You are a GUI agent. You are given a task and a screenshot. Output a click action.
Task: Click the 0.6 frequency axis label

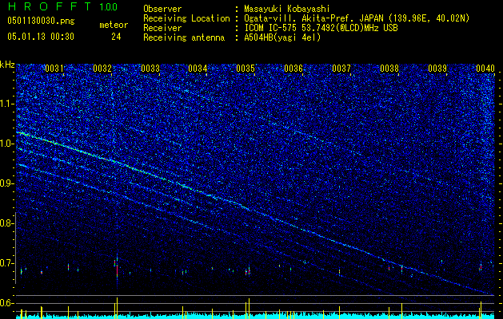pyautogui.click(x=7, y=303)
